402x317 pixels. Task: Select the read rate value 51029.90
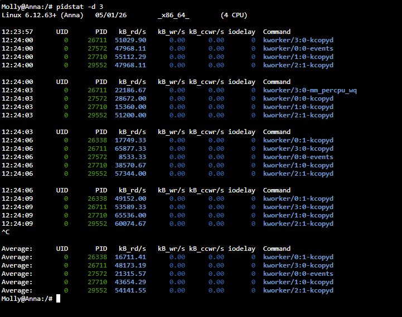(130, 41)
